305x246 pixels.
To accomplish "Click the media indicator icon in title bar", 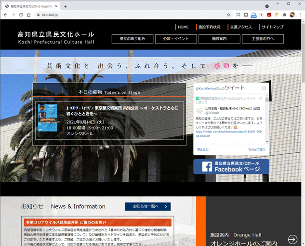I will click(x=267, y=6).
